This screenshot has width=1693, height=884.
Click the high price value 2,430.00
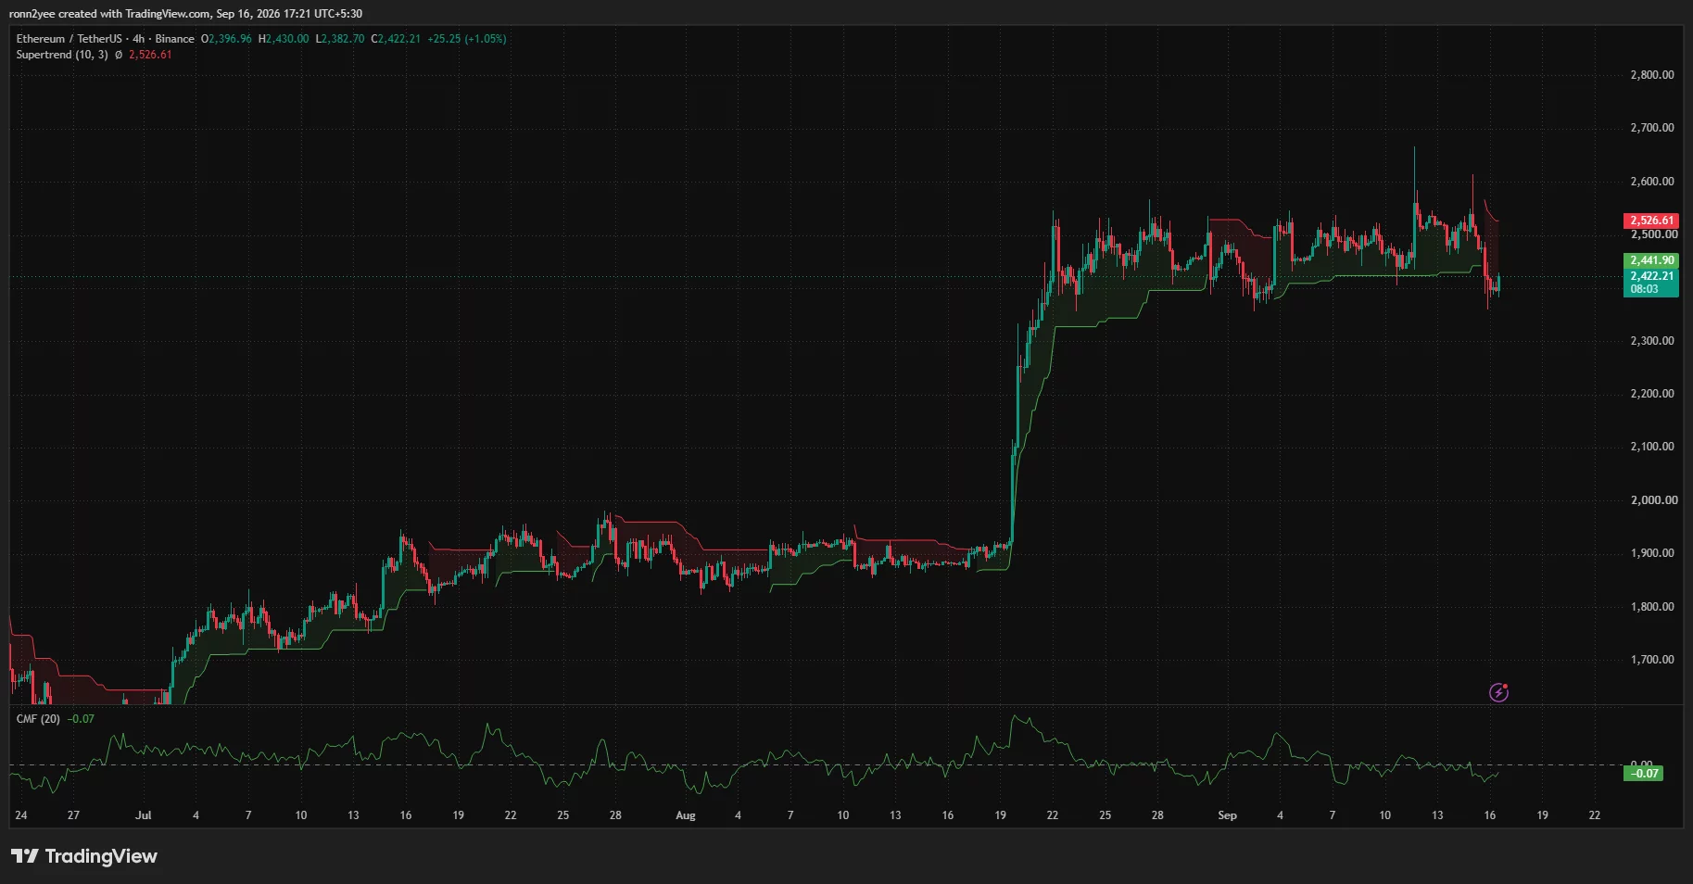click(287, 39)
